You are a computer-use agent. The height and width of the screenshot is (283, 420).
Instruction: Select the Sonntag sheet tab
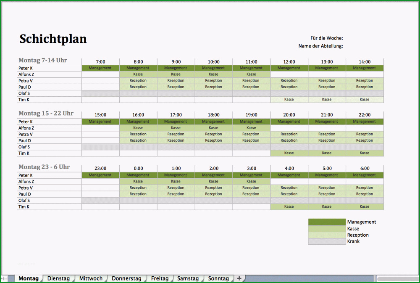[218, 278]
